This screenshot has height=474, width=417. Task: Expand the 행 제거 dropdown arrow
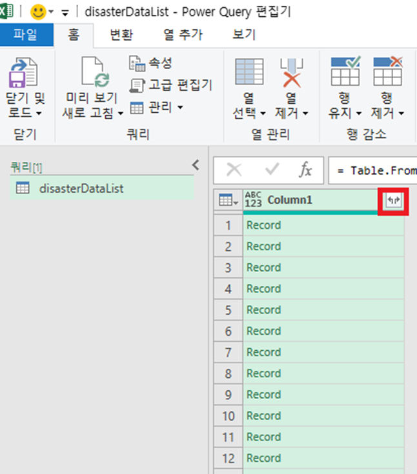pyautogui.click(x=402, y=114)
